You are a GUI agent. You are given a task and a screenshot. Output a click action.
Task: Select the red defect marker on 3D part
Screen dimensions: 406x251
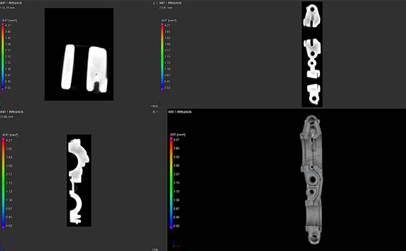point(317,150)
